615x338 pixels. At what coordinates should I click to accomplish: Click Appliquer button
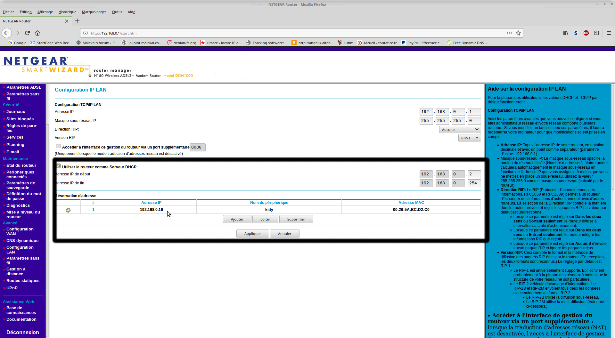point(253,234)
